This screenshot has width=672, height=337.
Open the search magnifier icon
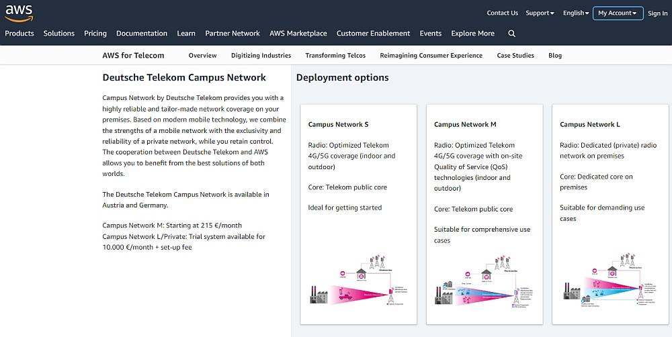pyautogui.click(x=511, y=34)
